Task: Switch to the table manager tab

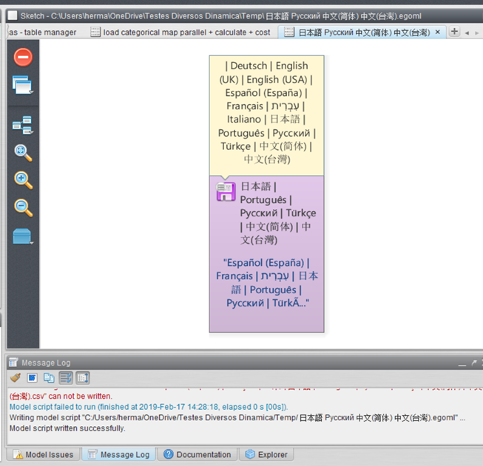Action: 43,32
